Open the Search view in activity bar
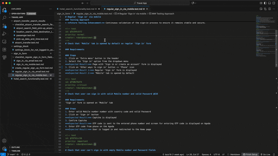 [x=4, y=18]
